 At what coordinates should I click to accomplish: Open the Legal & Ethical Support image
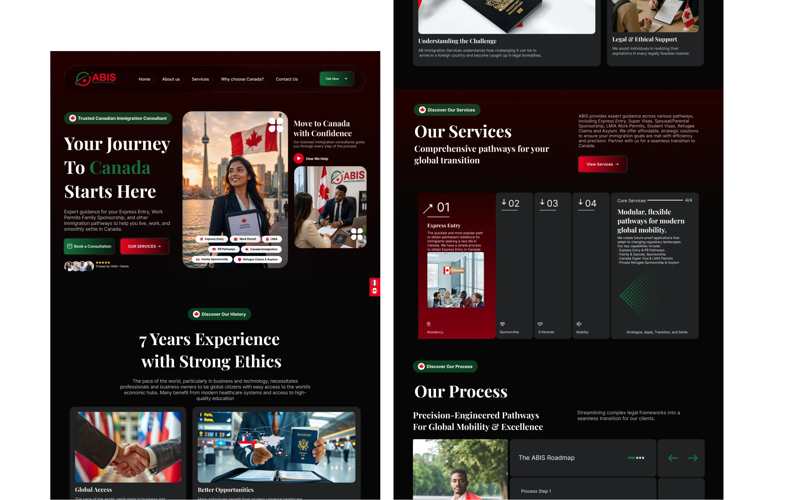655,16
